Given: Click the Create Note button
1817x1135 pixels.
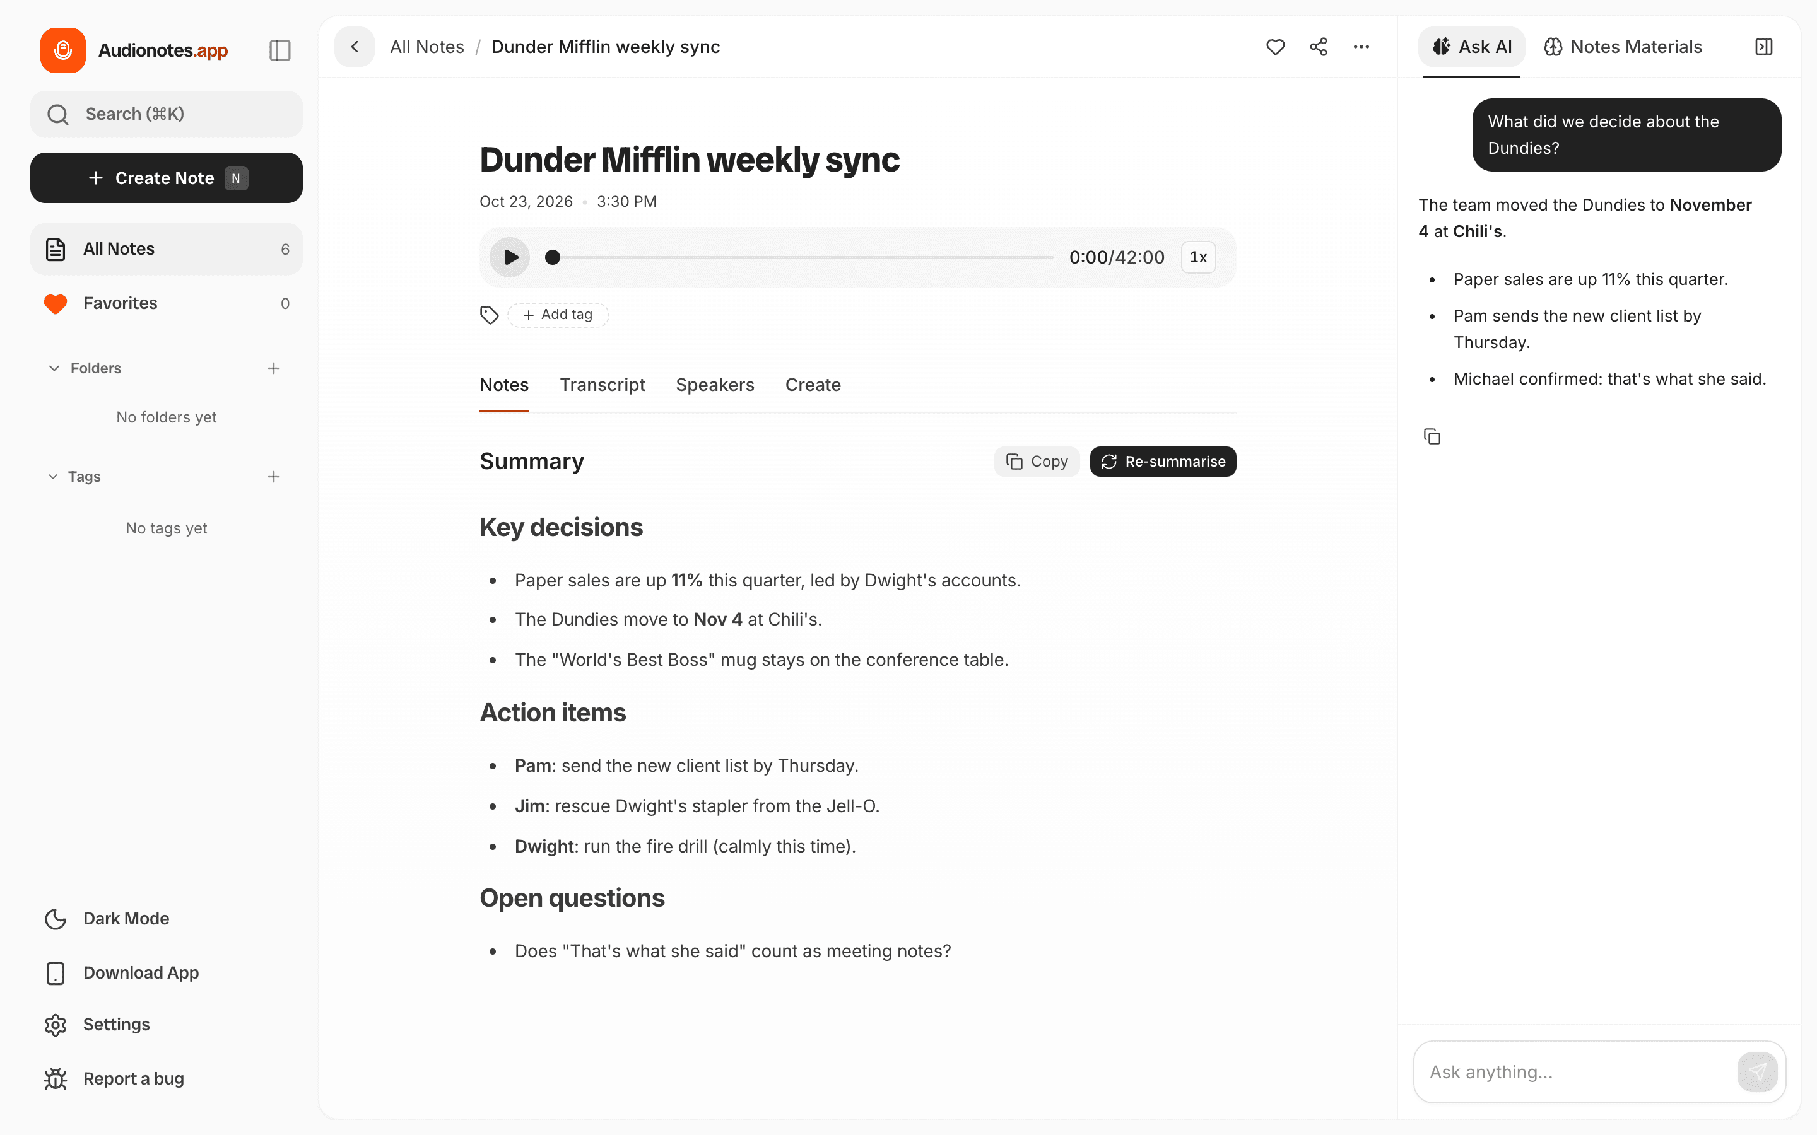Looking at the screenshot, I should [x=167, y=178].
